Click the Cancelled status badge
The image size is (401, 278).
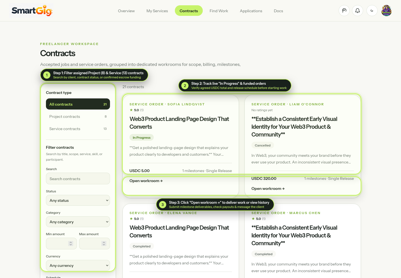point(263,145)
